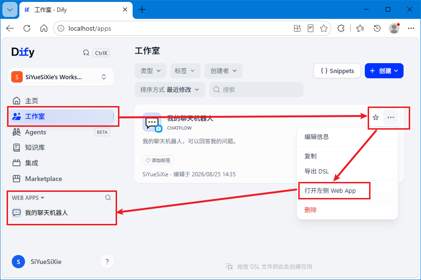Click the blue 创建 create button

coord(384,71)
